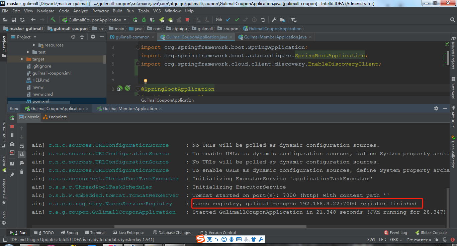Expand the test folder in tree
Viewport: 457px width, 246px height.
pos(28,52)
